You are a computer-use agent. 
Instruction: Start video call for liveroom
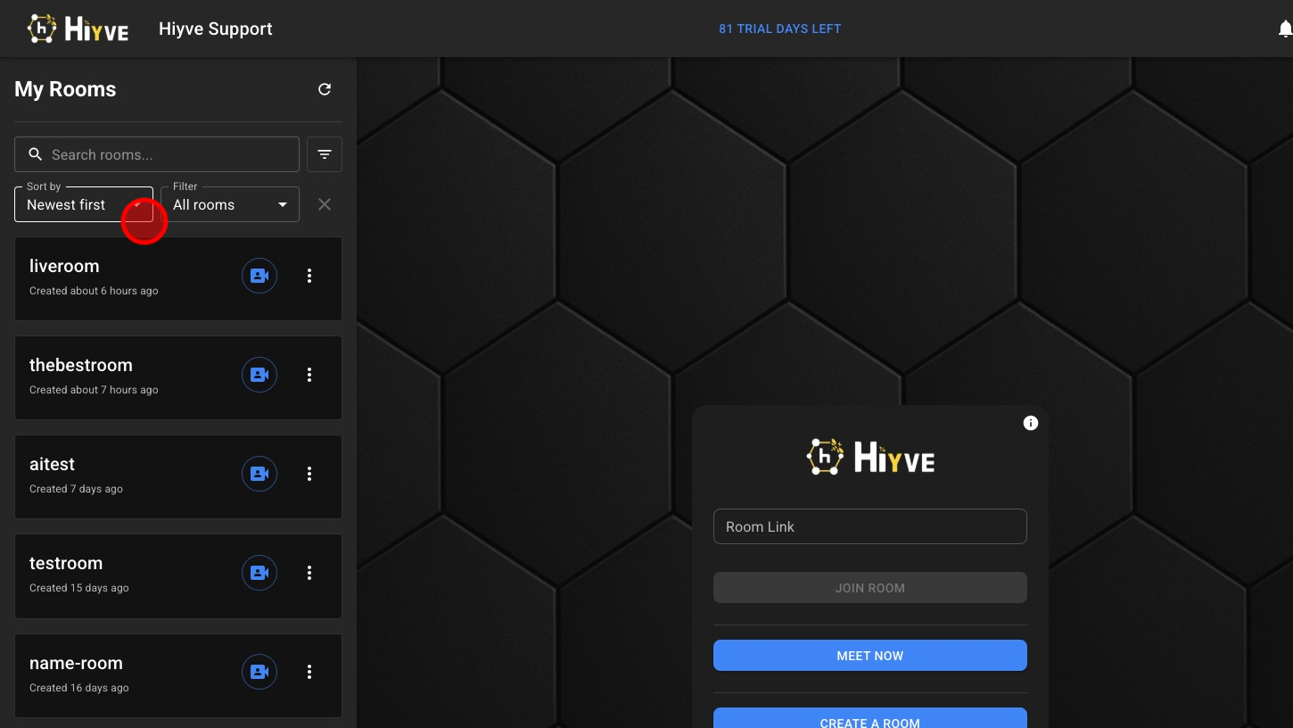click(x=259, y=277)
